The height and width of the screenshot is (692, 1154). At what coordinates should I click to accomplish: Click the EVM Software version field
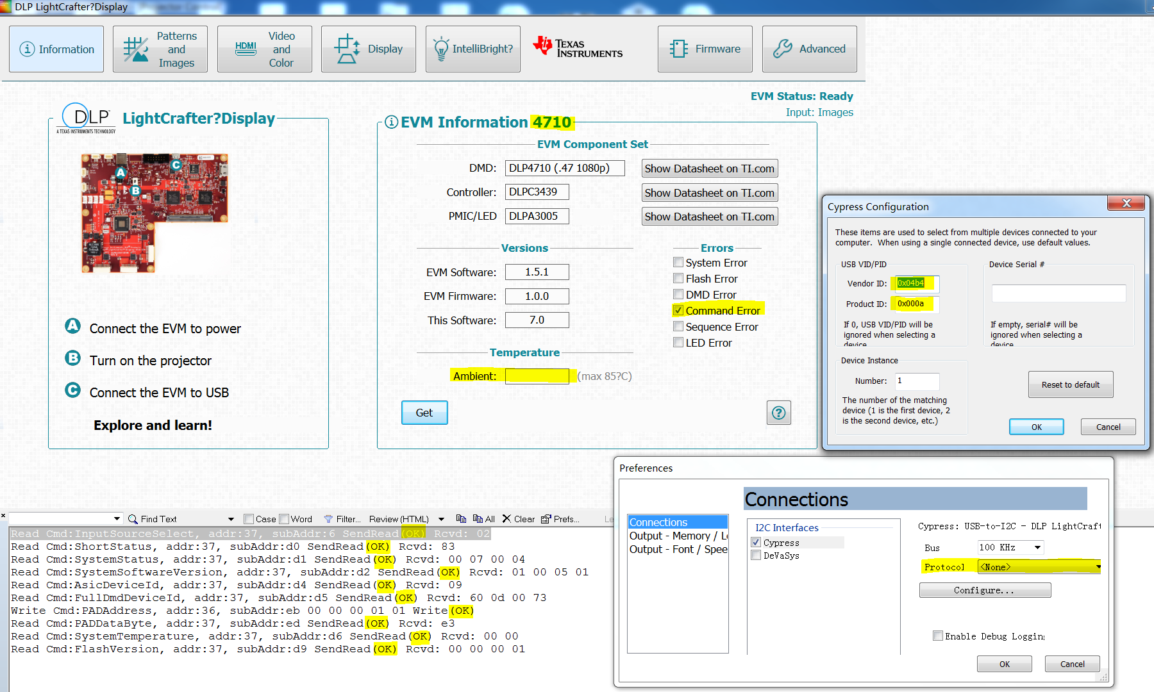(537, 272)
